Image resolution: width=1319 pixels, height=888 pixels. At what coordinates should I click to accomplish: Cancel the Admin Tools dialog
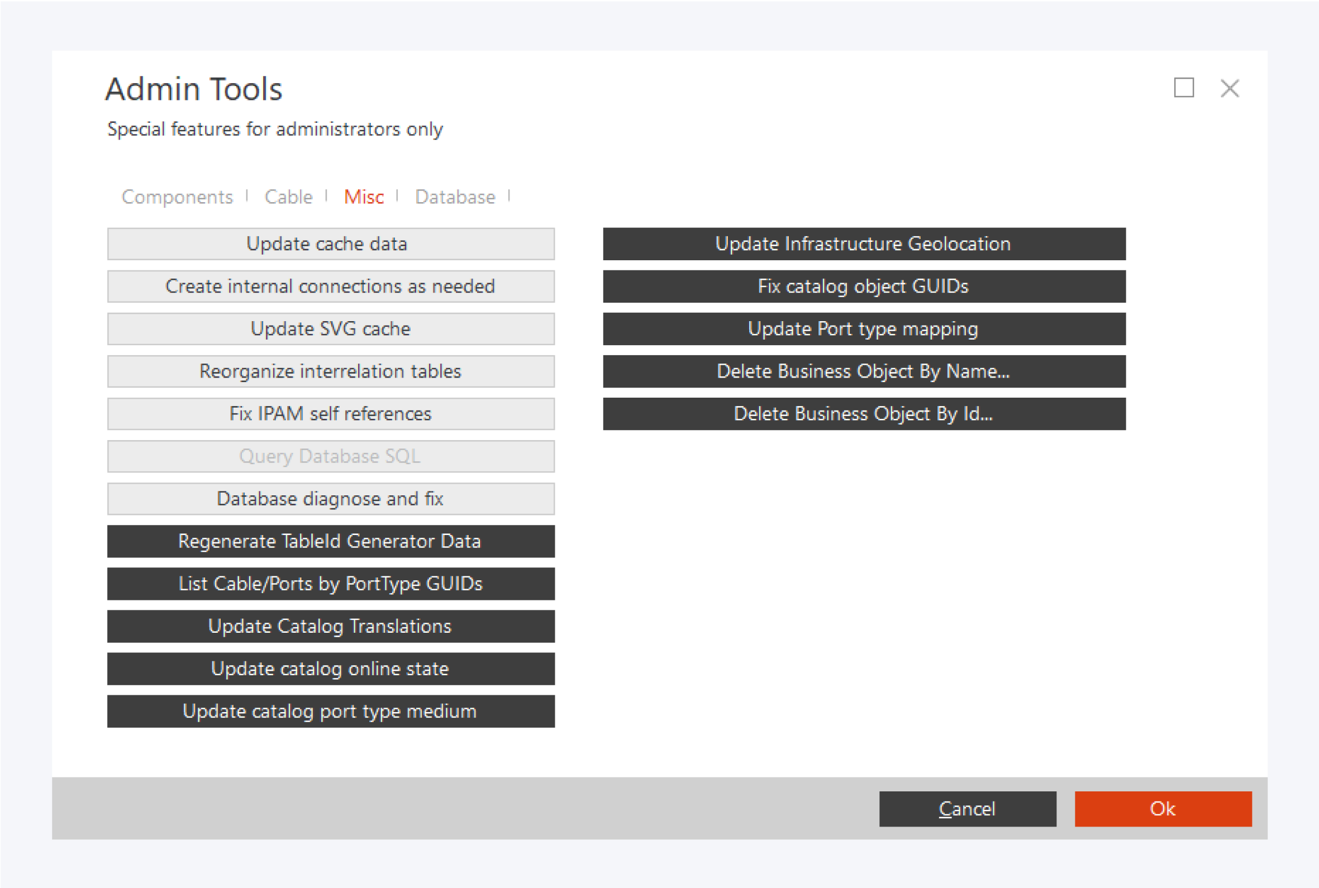coord(966,809)
